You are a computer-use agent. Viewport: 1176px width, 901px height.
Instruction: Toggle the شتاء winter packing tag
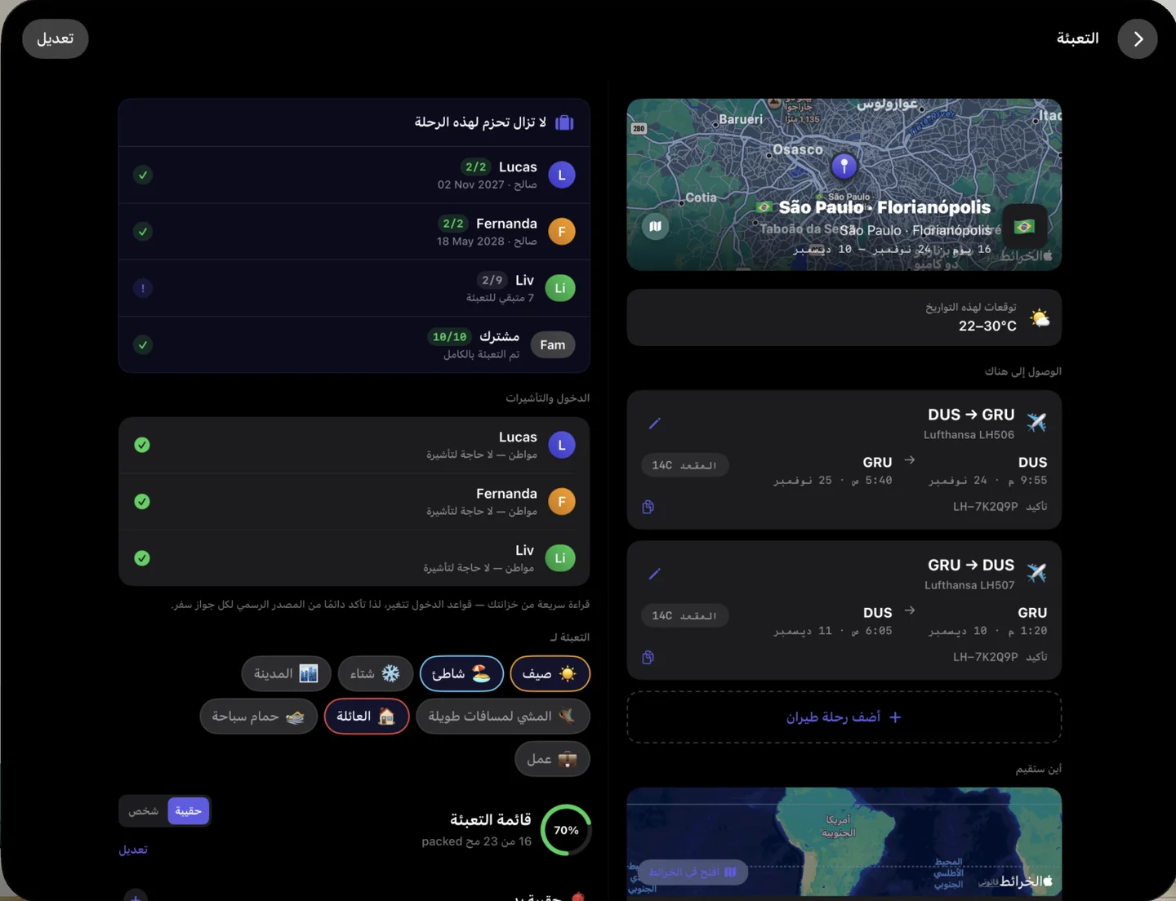point(376,673)
